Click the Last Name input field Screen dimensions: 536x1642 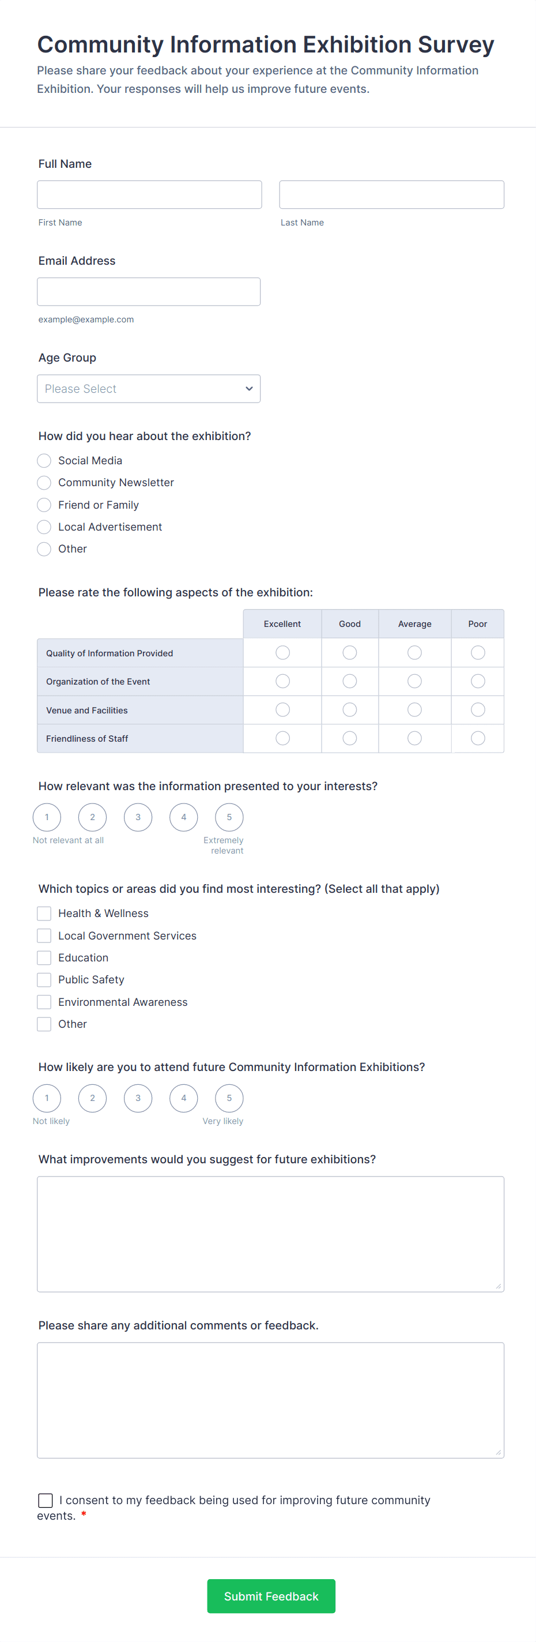(x=391, y=194)
